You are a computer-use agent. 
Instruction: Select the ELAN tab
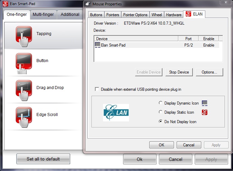click(194, 14)
